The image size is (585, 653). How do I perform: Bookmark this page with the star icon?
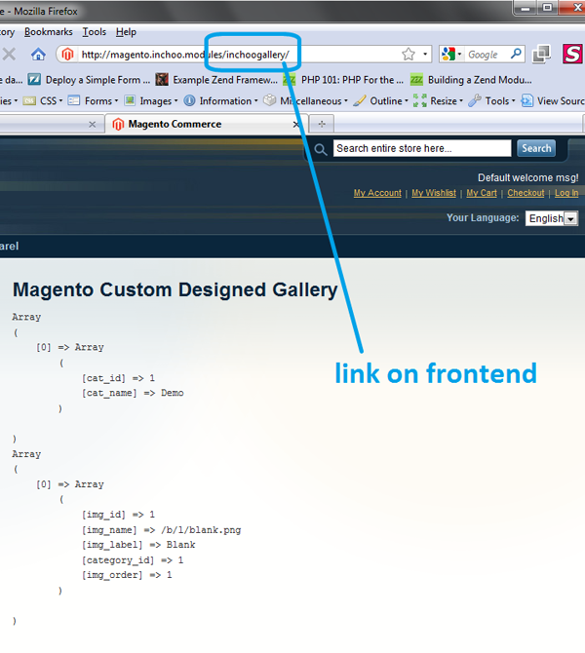pos(409,55)
